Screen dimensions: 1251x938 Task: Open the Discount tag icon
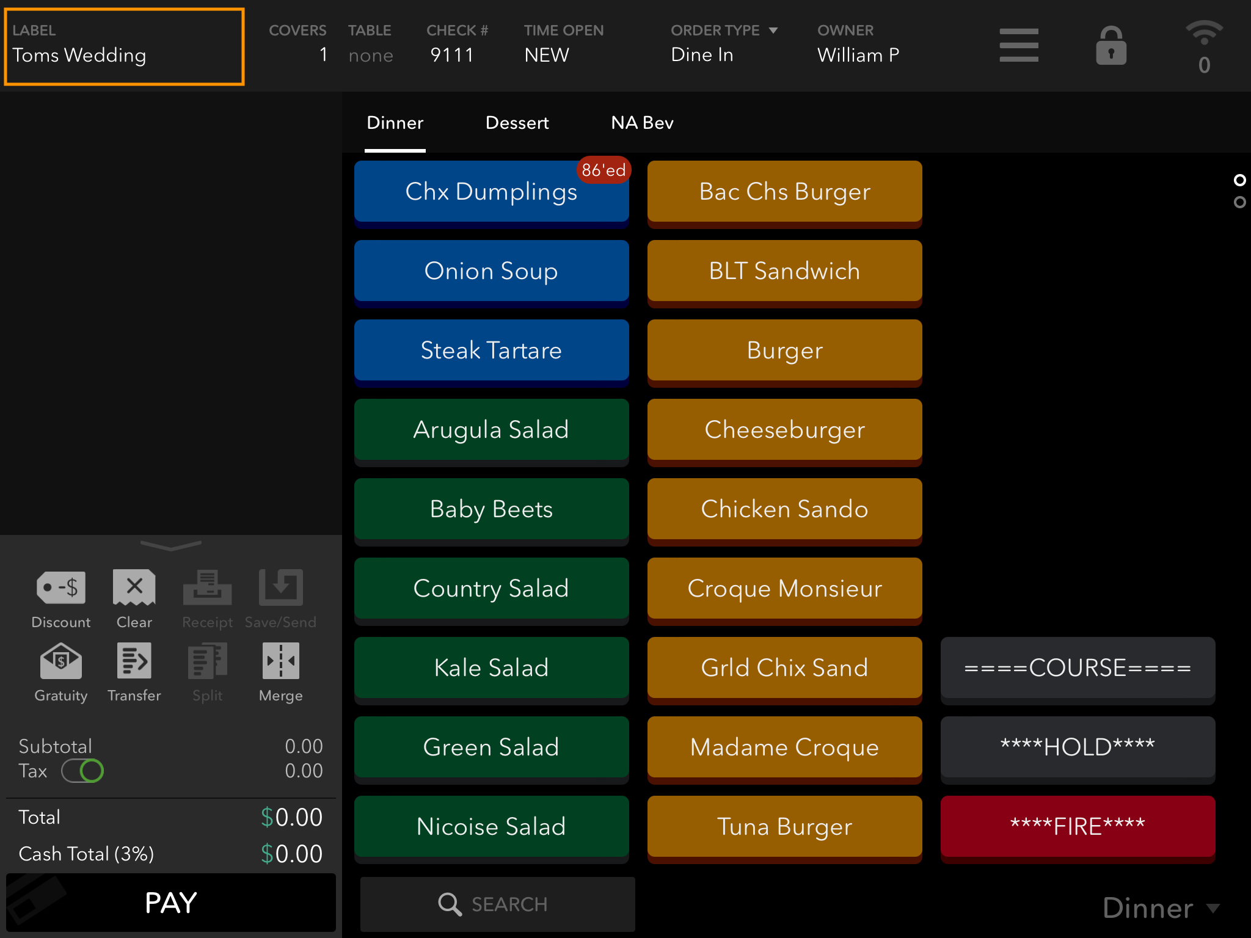(61, 587)
